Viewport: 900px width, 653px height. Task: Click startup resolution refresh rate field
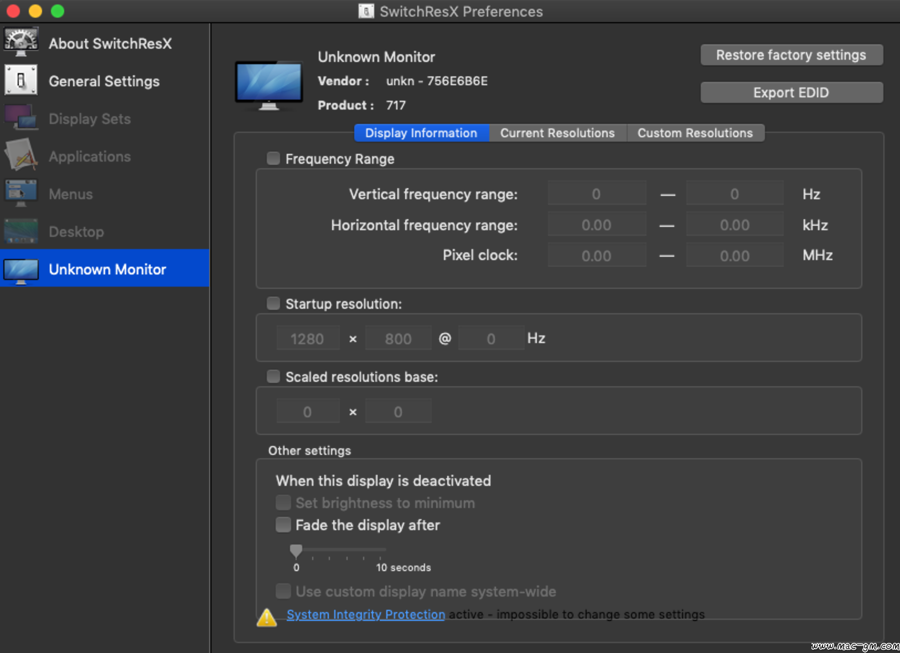coord(491,338)
